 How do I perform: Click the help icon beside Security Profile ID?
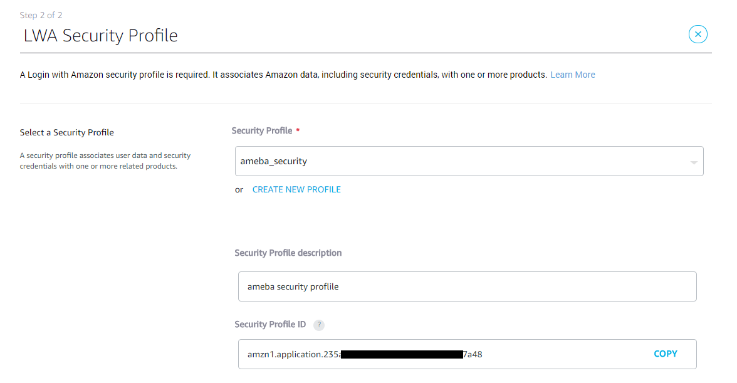[318, 325]
